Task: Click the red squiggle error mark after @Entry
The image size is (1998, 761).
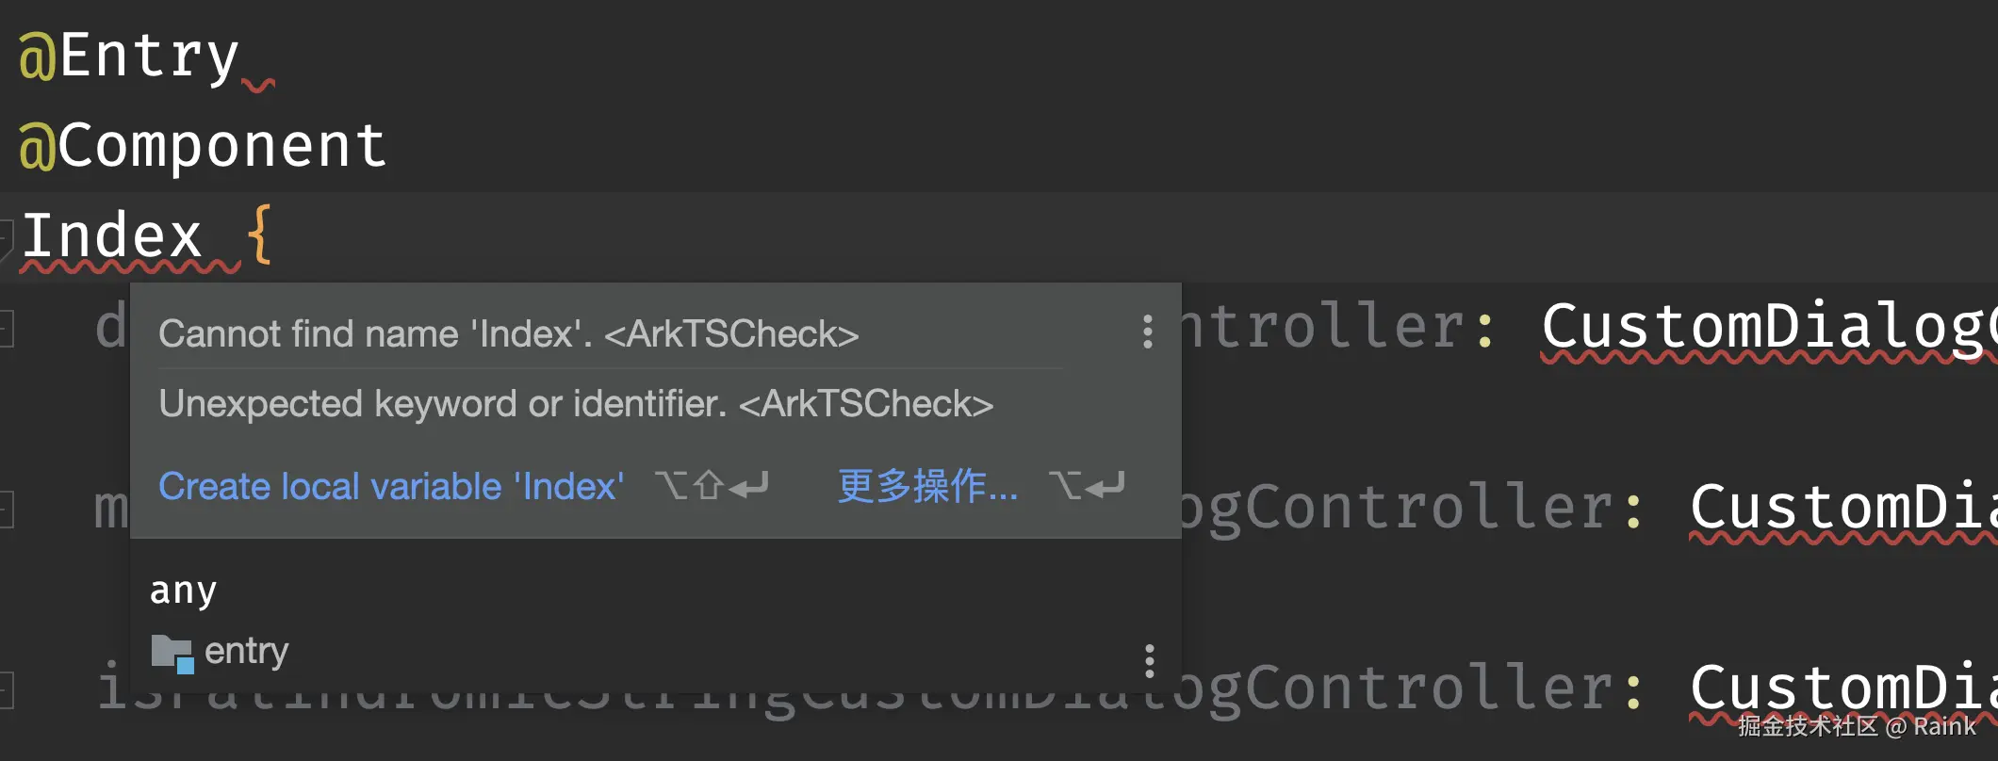Action: click(258, 85)
